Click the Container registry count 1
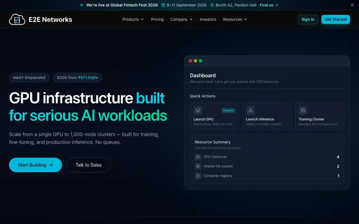359x224 pixels. (338, 176)
